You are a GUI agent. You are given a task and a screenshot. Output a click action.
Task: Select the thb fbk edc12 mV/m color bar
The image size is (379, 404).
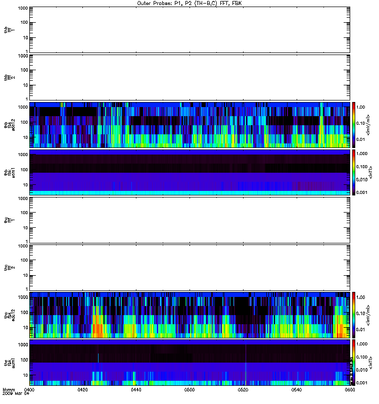click(354, 125)
